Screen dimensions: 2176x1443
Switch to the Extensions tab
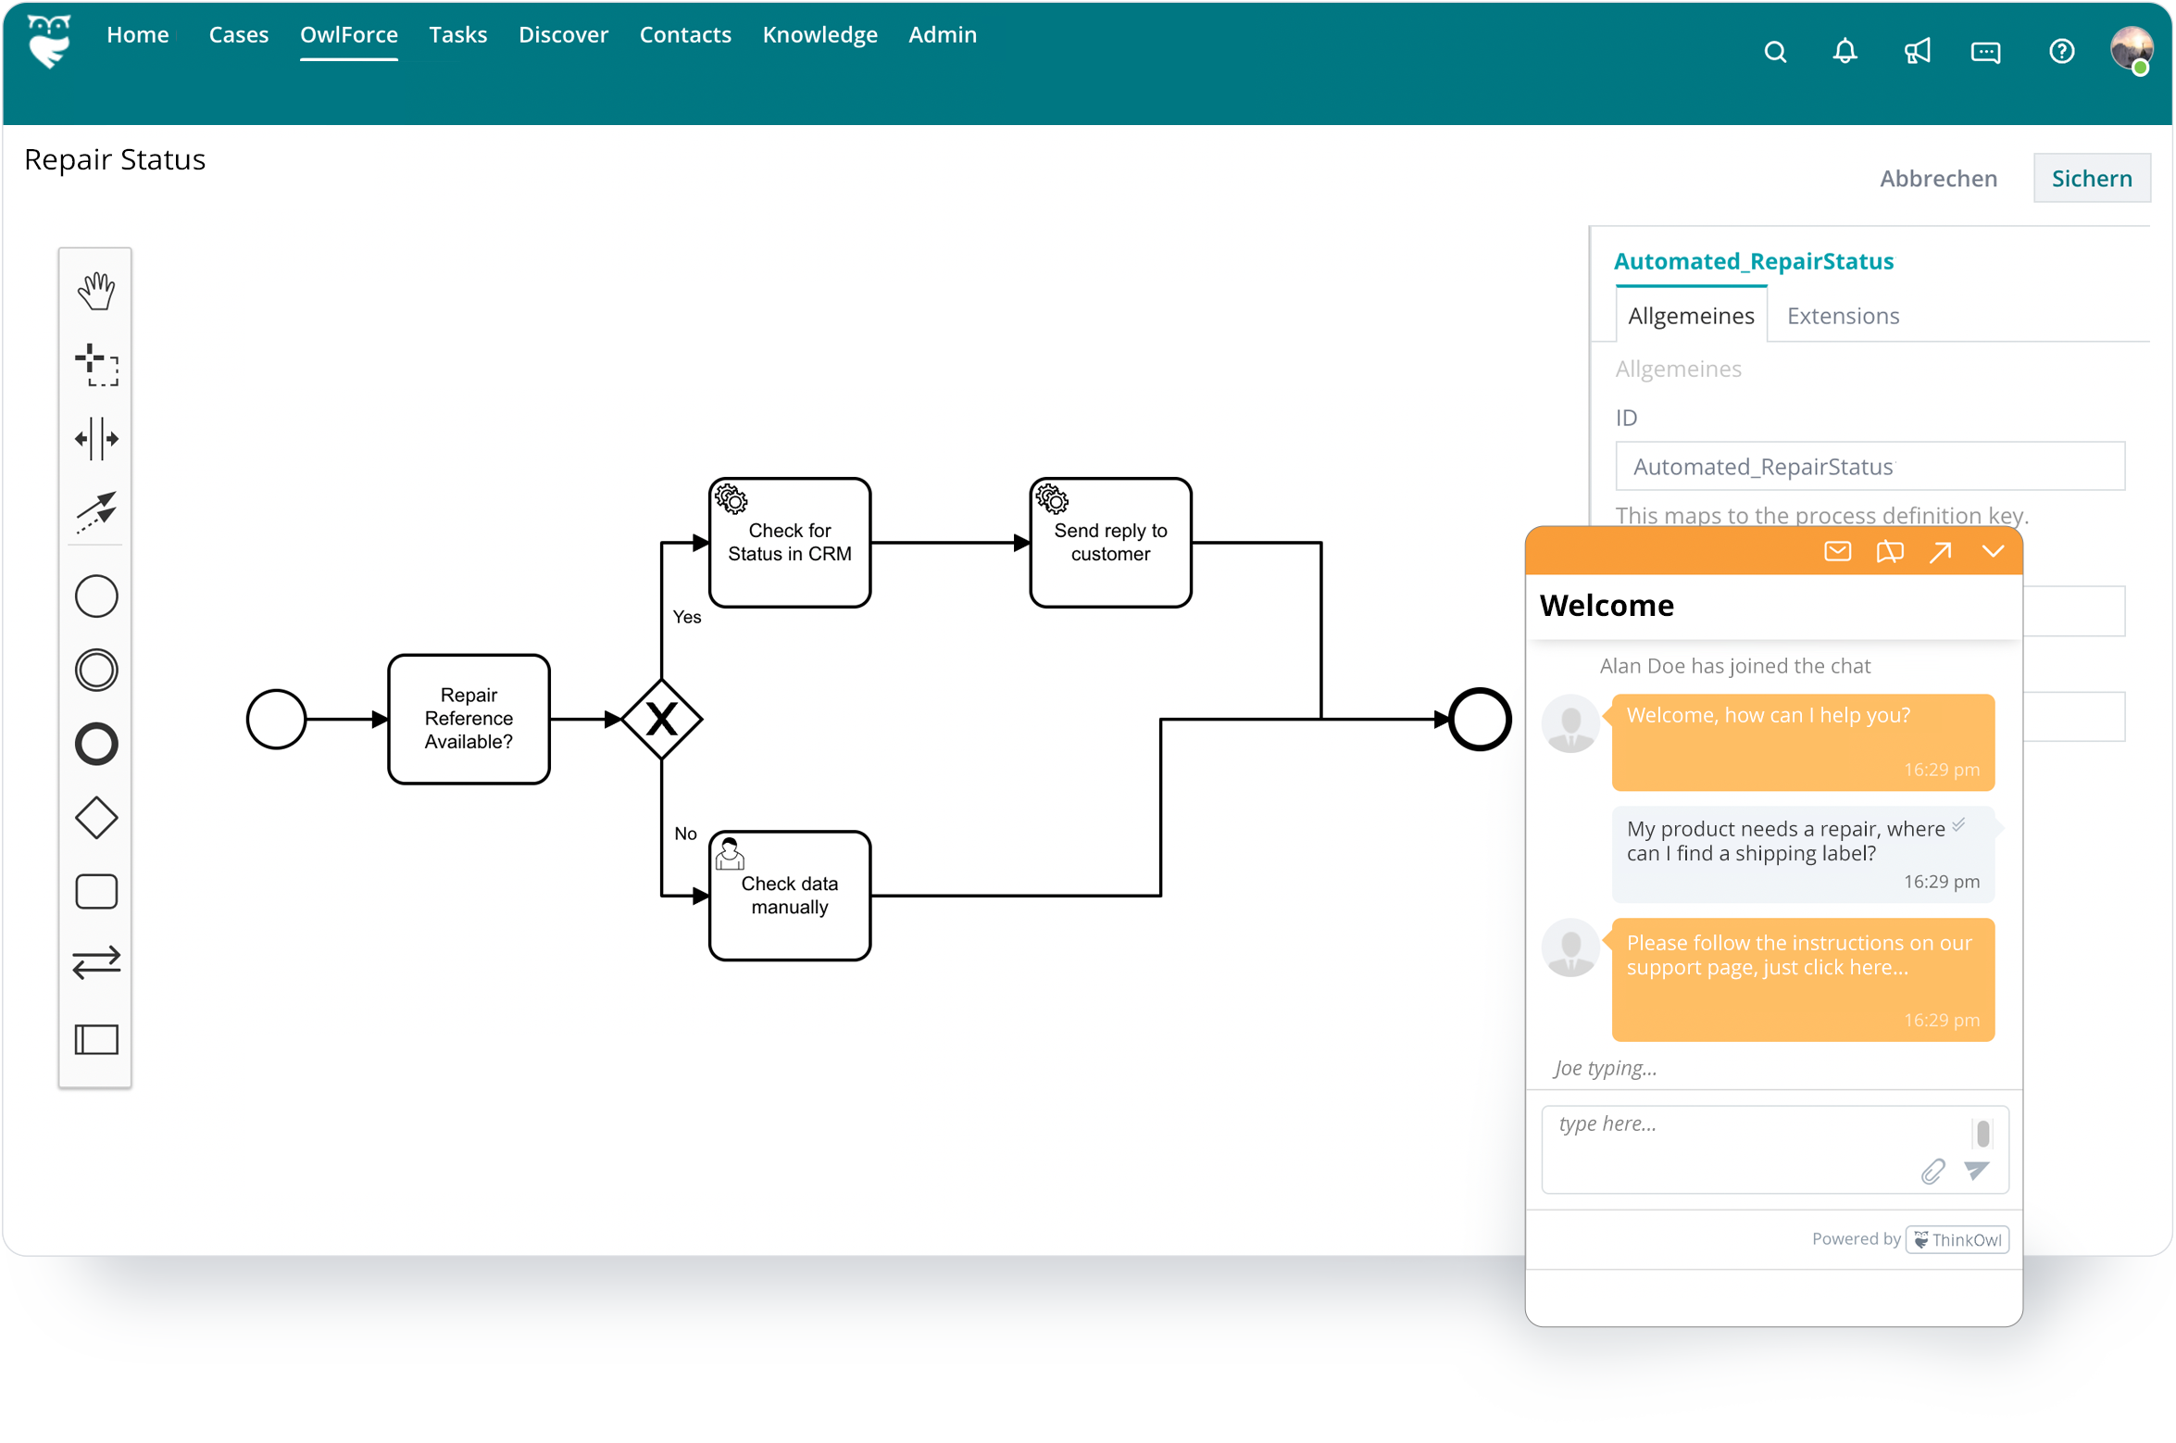[x=1841, y=314]
